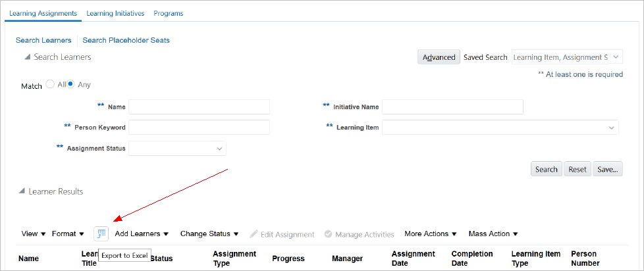
Task: Focus the Person Keyword input field
Action: point(199,128)
